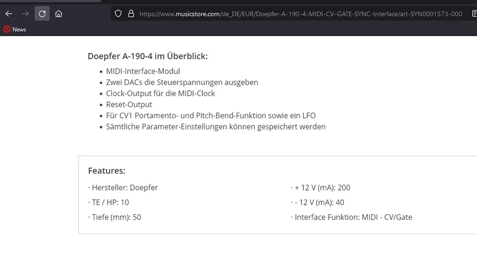Open the browser home page
Viewport: 477px width, 254px height.
point(59,14)
